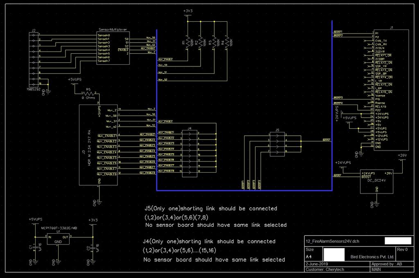Click the 2-June-2019 date field
419x278 pixels.
tap(317, 264)
